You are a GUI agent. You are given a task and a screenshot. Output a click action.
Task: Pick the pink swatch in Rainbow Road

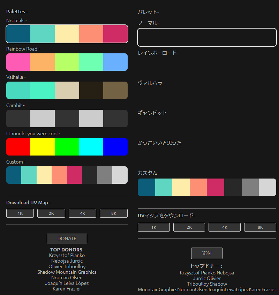click(18, 62)
